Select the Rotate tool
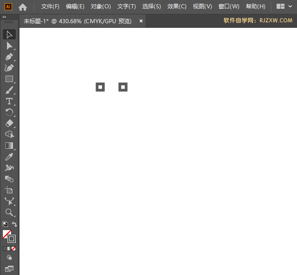 click(x=9, y=112)
